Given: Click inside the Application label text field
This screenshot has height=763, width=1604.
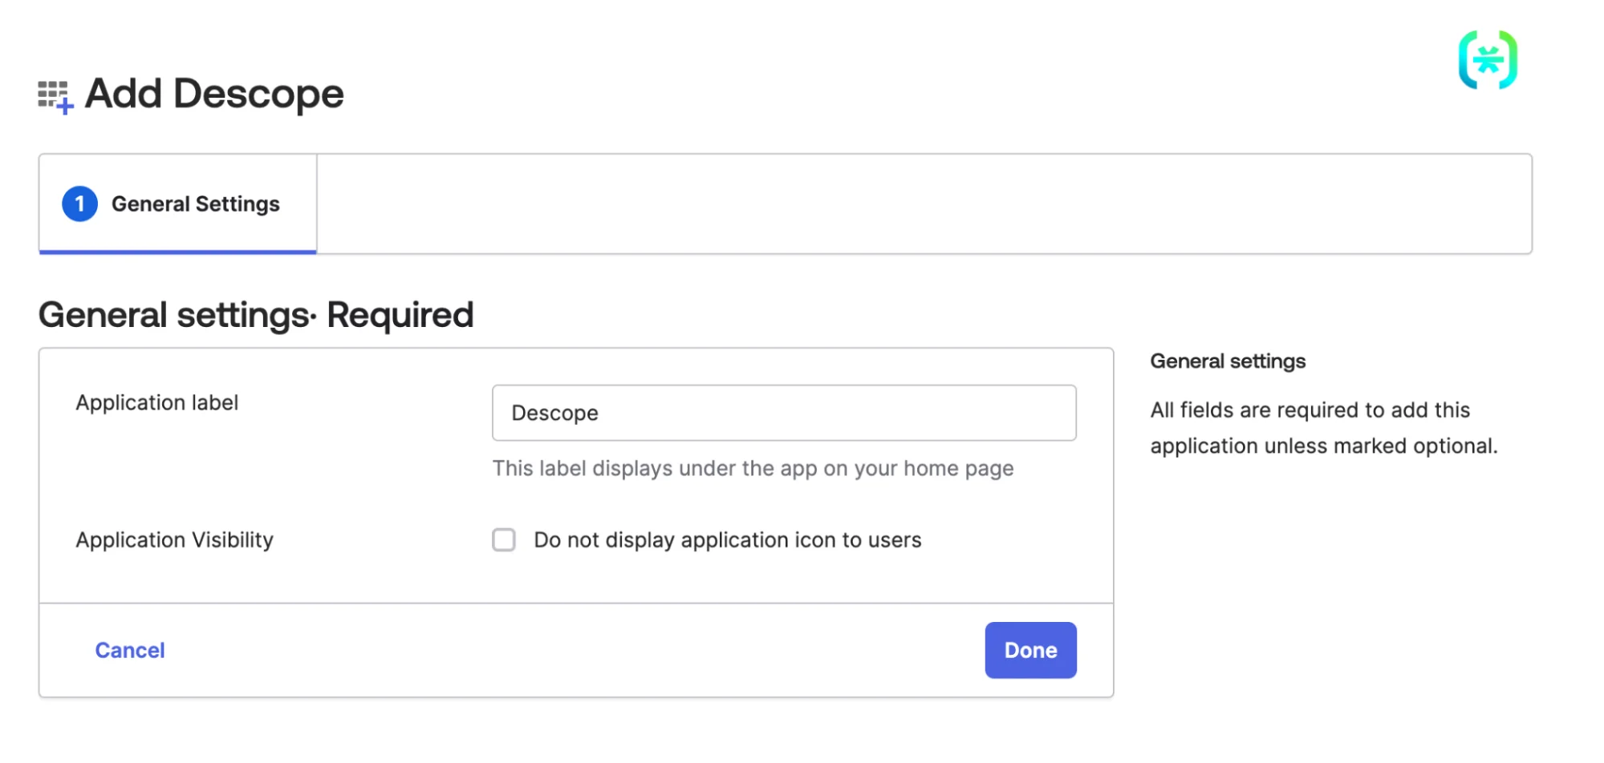Looking at the screenshot, I should 782,413.
